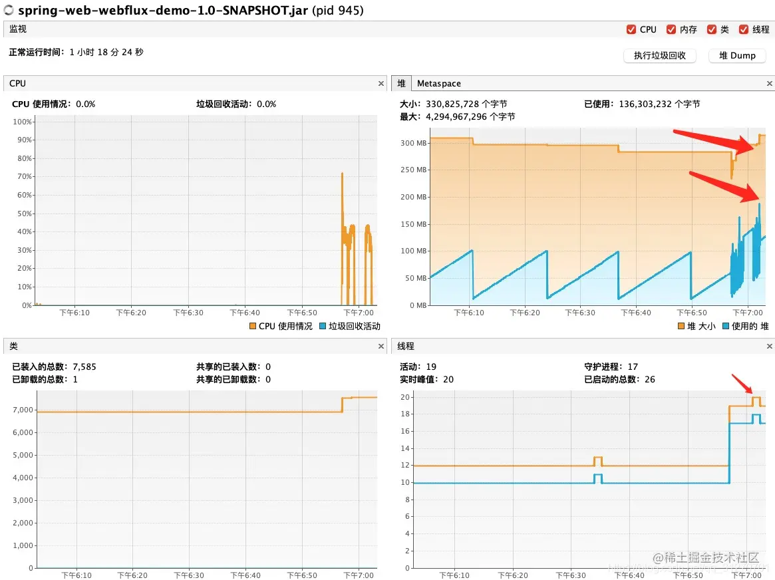775x580 pixels.
Task: Toggle the 内存 checkbox
Action: pos(671,30)
